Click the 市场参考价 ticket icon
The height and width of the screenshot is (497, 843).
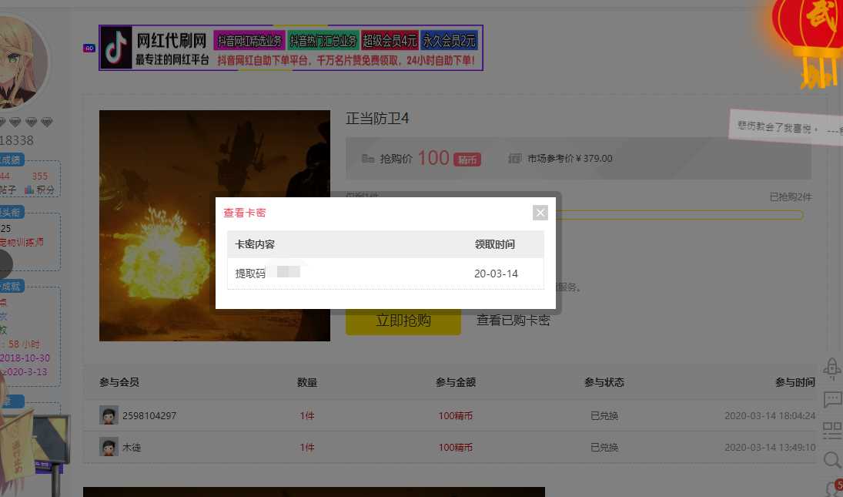pos(514,158)
